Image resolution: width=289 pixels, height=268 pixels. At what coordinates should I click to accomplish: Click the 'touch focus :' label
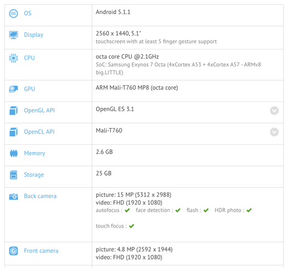click(x=111, y=226)
